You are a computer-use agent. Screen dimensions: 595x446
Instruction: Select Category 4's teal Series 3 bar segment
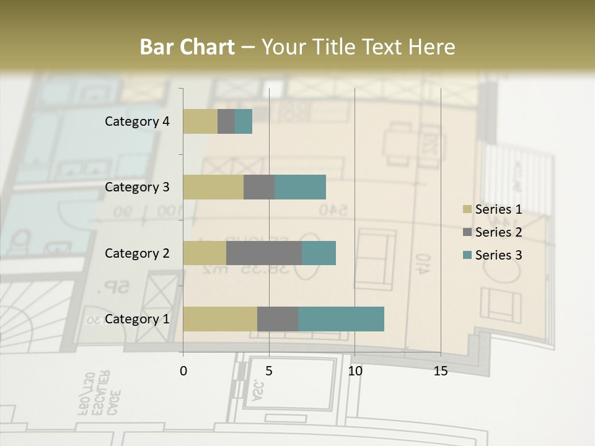point(244,121)
